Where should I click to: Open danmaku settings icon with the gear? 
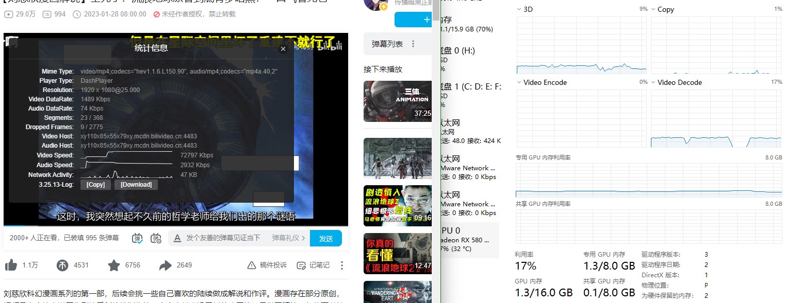click(x=156, y=238)
